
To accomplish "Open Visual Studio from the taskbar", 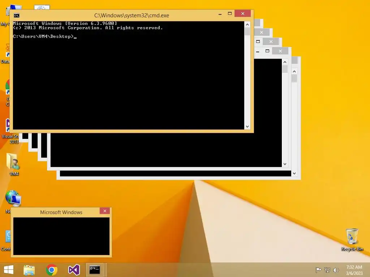I will tap(74, 270).
